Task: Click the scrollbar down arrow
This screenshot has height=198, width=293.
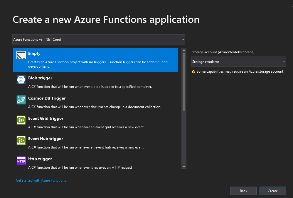Action: coord(183,166)
